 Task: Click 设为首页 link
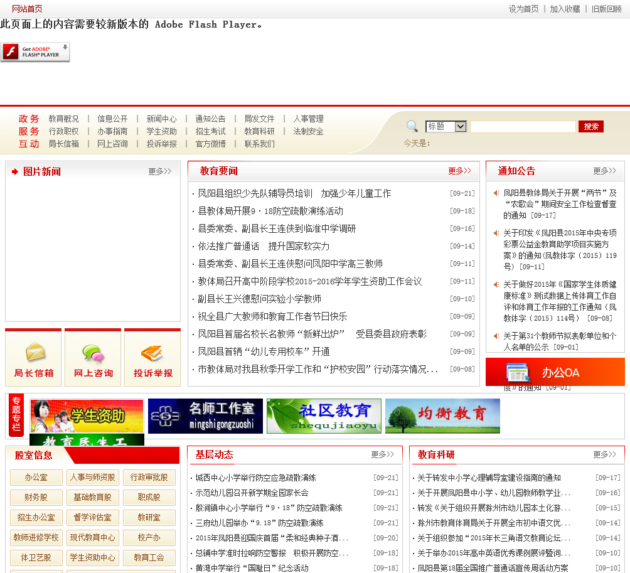(x=523, y=9)
